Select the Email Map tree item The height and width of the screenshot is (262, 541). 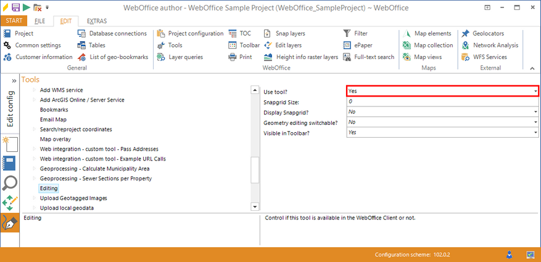coord(53,120)
